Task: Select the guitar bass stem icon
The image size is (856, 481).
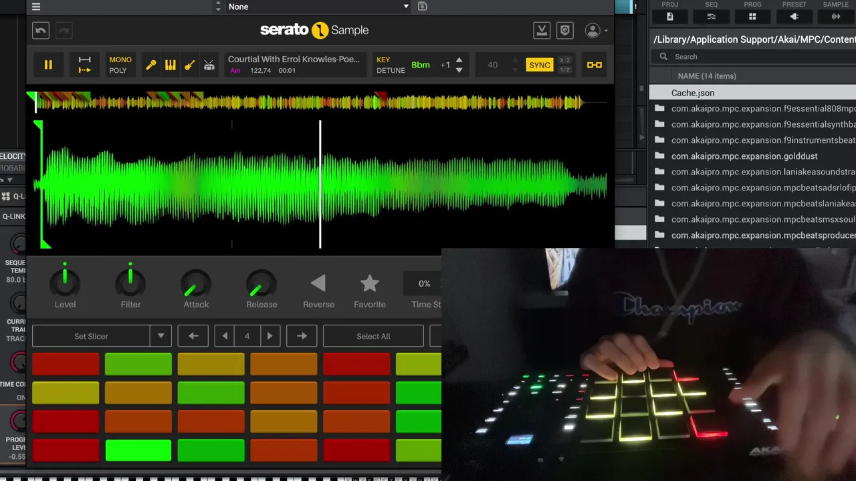Action: point(190,65)
